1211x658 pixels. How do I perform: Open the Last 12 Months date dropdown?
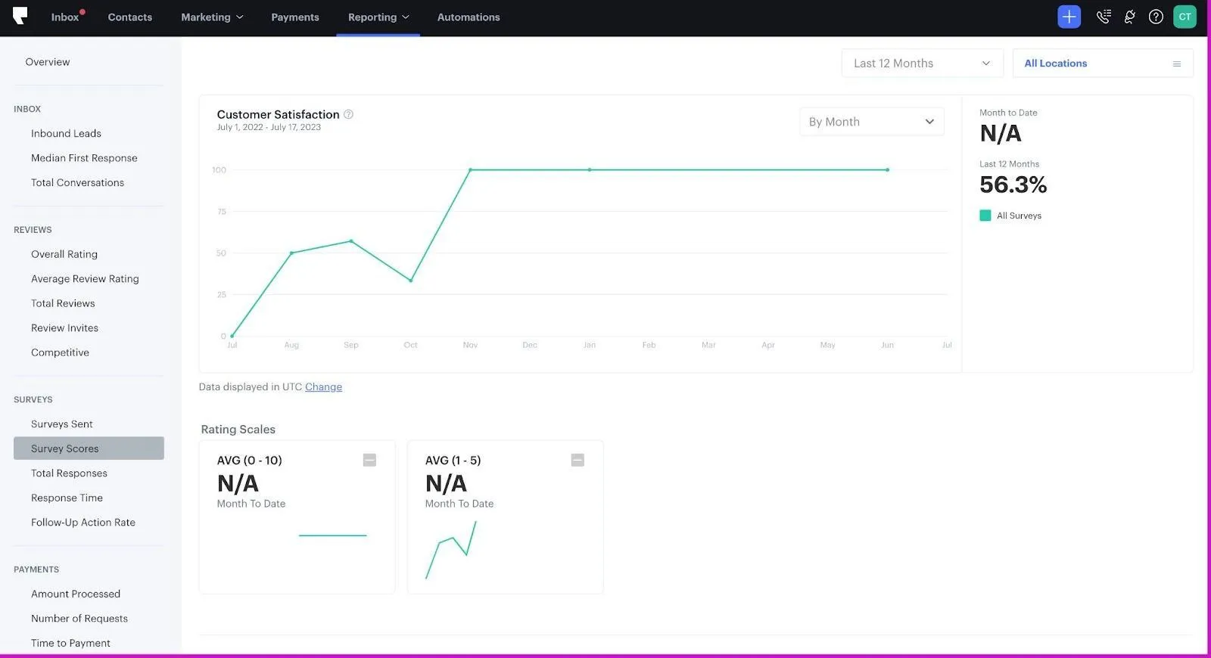(x=922, y=64)
